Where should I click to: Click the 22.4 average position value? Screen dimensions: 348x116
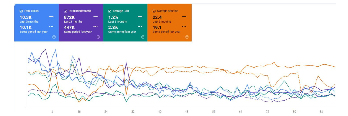157,17
